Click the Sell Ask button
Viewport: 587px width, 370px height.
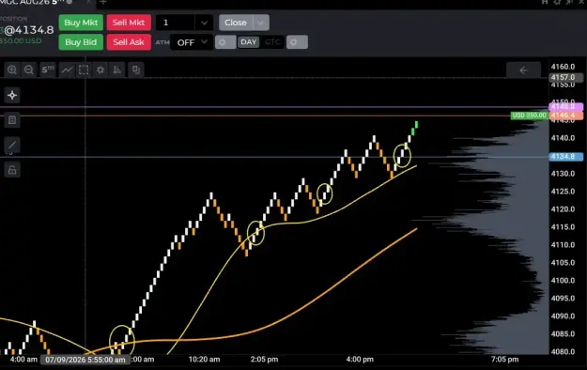(129, 42)
